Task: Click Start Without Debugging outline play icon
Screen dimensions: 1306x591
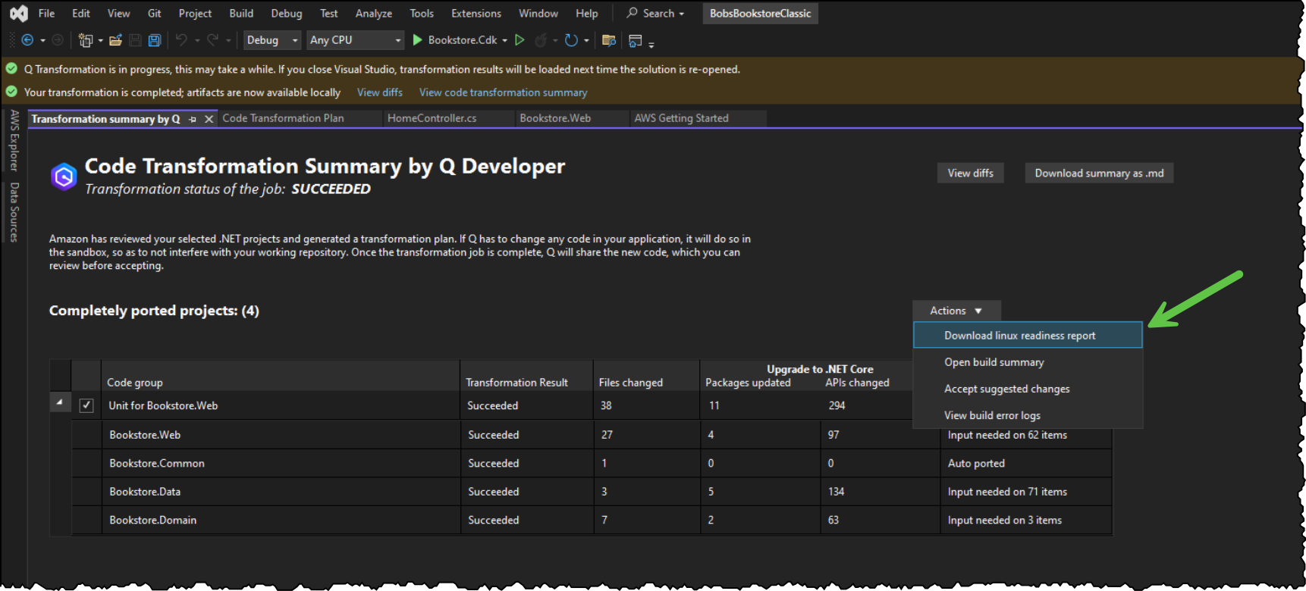Action: (520, 40)
